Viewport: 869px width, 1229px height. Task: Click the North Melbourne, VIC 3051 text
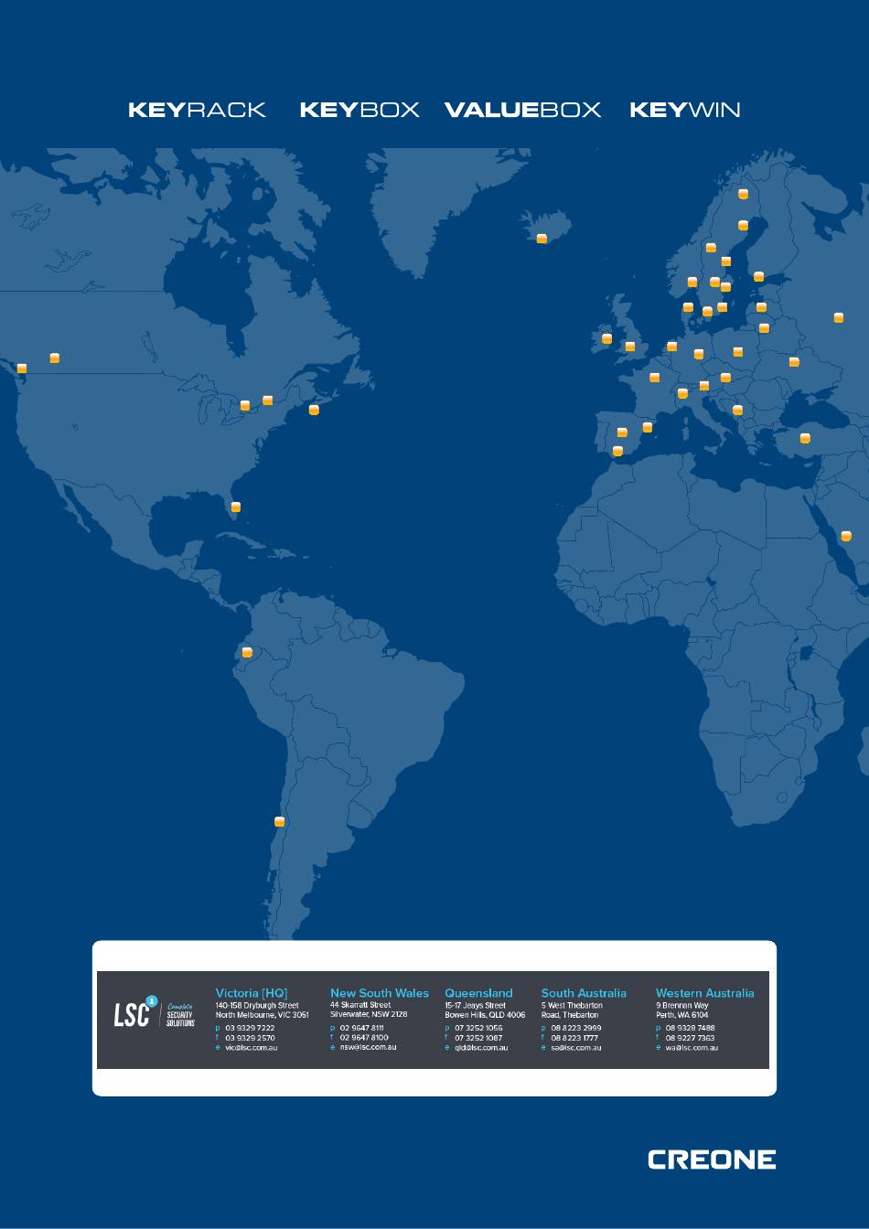click(x=262, y=1015)
